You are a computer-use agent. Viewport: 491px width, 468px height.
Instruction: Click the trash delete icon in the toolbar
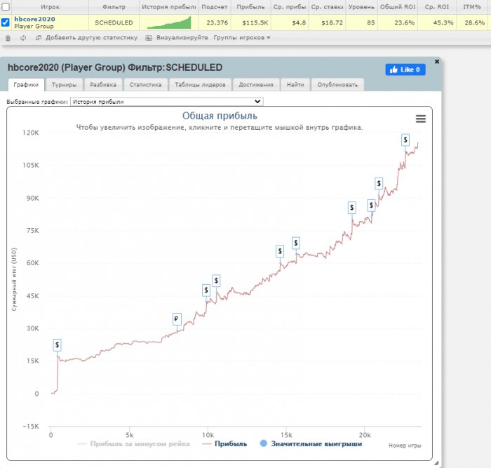7,37
